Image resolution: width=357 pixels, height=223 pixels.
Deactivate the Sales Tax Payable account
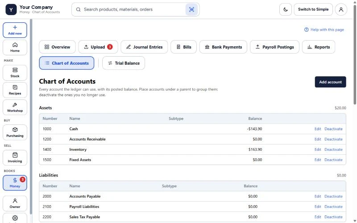333,217
